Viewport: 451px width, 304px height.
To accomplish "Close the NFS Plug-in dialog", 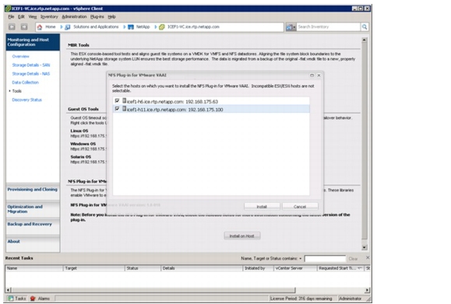I will (319, 75).
